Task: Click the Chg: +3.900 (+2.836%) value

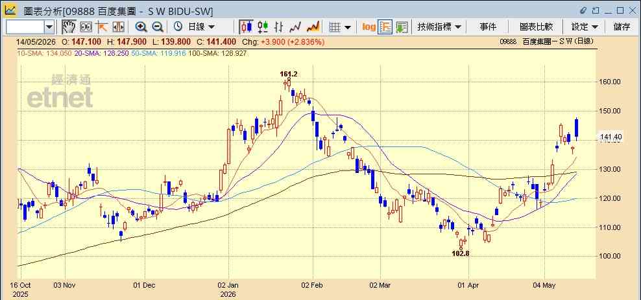Action: [x=284, y=41]
